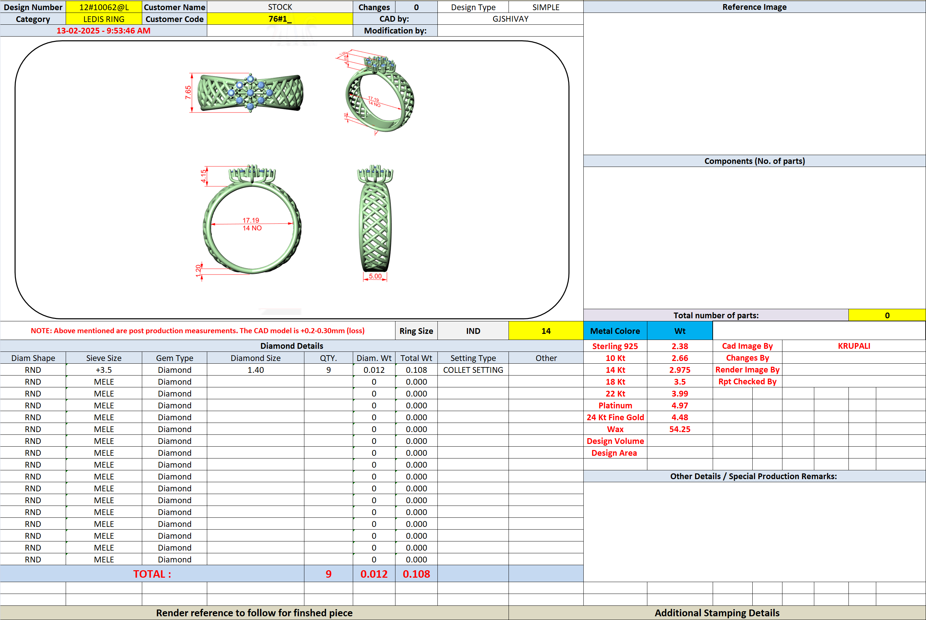
Task: Select the 5.00 width dimension label
Action: (x=375, y=276)
